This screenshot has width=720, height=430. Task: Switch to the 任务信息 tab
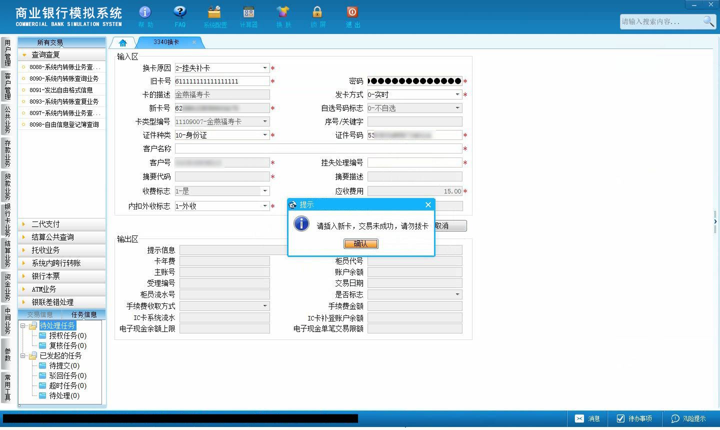(x=84, y=314)
